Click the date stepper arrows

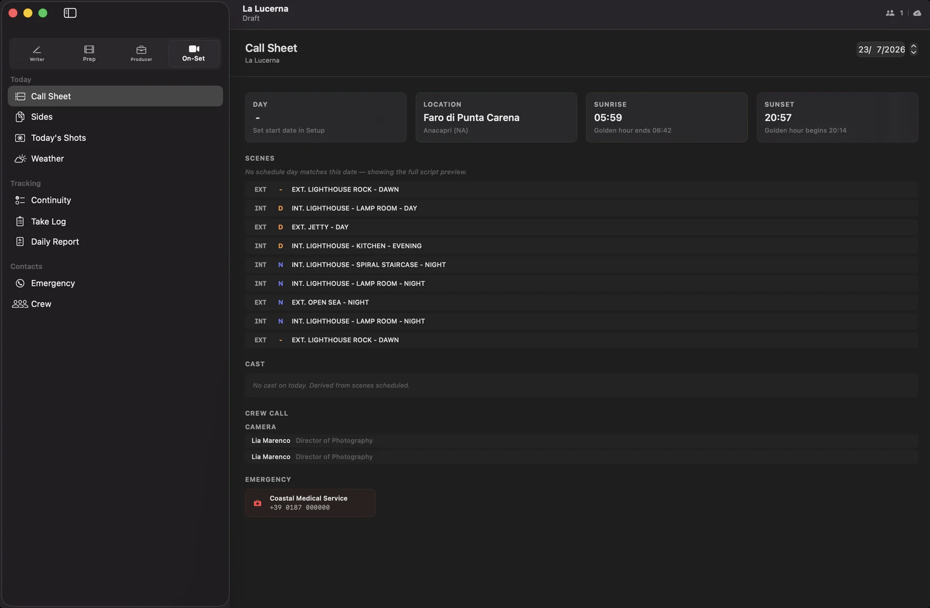pyautogui.click(x=914, y=49)
